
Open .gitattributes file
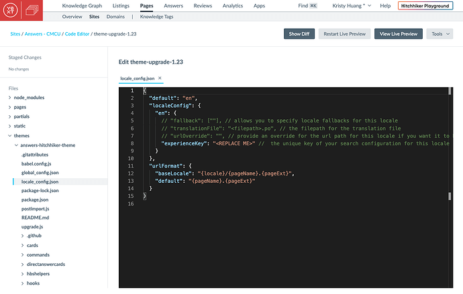35,155
